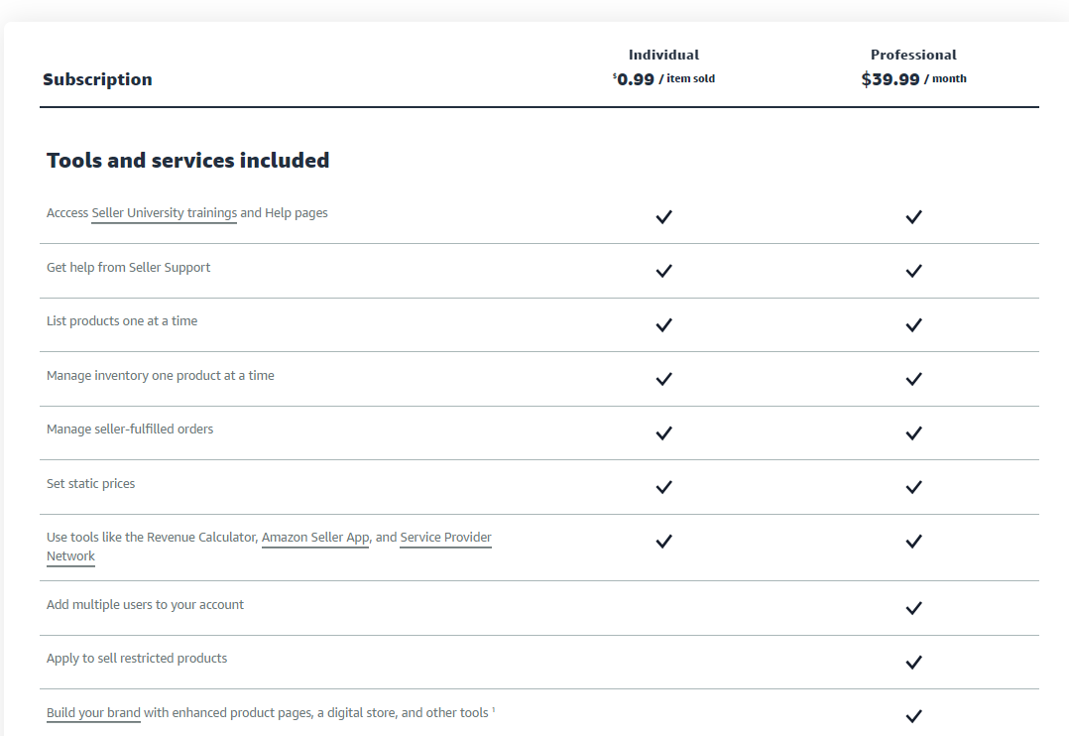Image resolution: width=1069 pixels, height=736 pixels.
Task: Click Individual checkmark for Revenue Calculator tools row
Action: pos(663,542)
